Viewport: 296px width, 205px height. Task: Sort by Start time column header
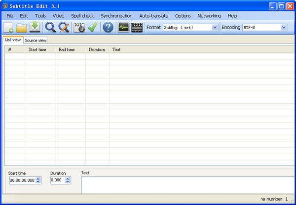[40, 50]
